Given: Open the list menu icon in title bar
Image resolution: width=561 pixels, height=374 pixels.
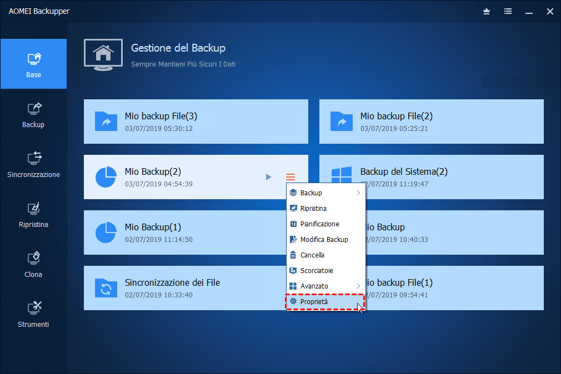Looking at the screenshot, I should pyautogui.click(x=508, y=12).
